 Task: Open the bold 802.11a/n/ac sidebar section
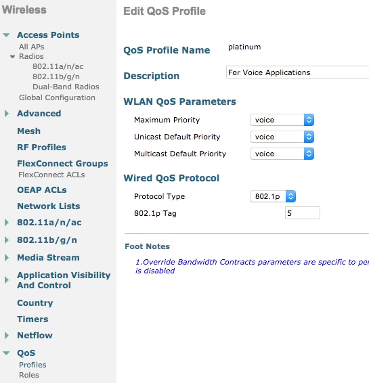click(x=49, y=223)
